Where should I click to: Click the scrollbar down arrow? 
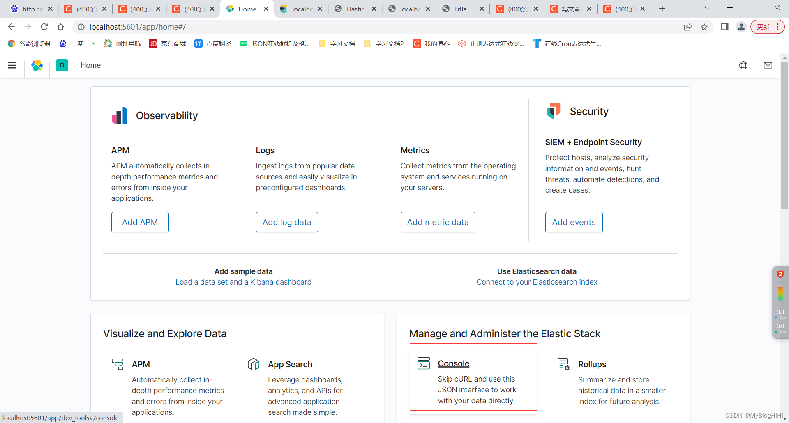[784, 419]
